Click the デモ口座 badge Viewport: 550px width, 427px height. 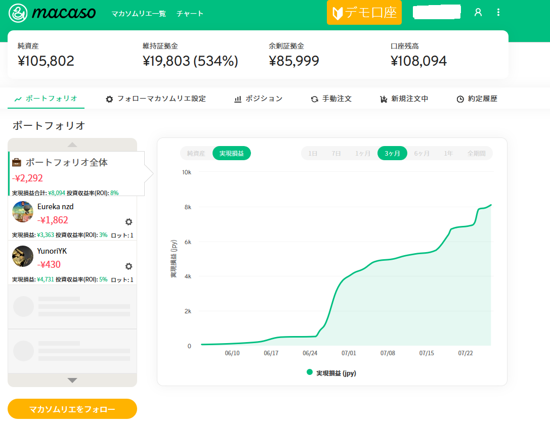[364, 13]
